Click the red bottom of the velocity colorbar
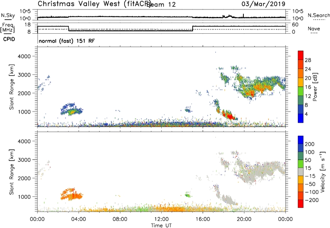330x228 pixels. [301, 204]
